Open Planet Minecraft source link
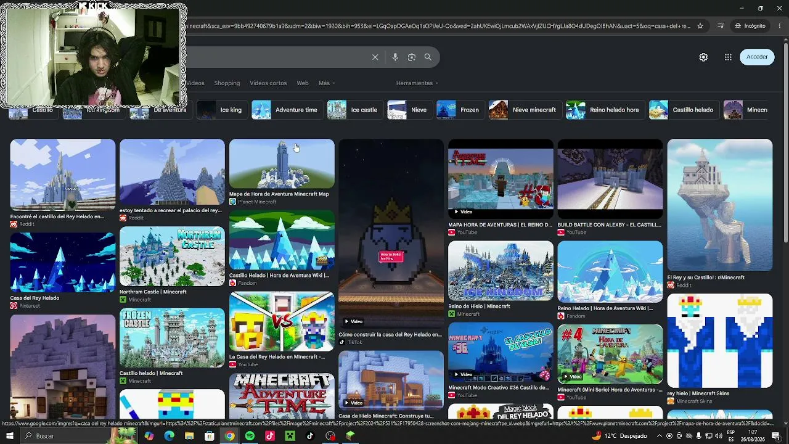Screen dimensions: 789x444 [x=257, y=202]
